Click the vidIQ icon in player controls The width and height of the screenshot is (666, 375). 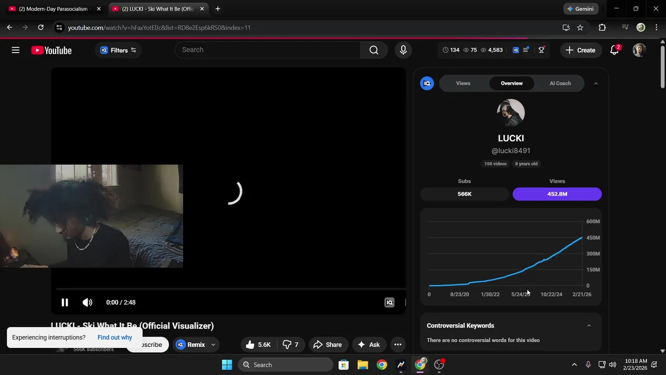[x=389, y=302]
